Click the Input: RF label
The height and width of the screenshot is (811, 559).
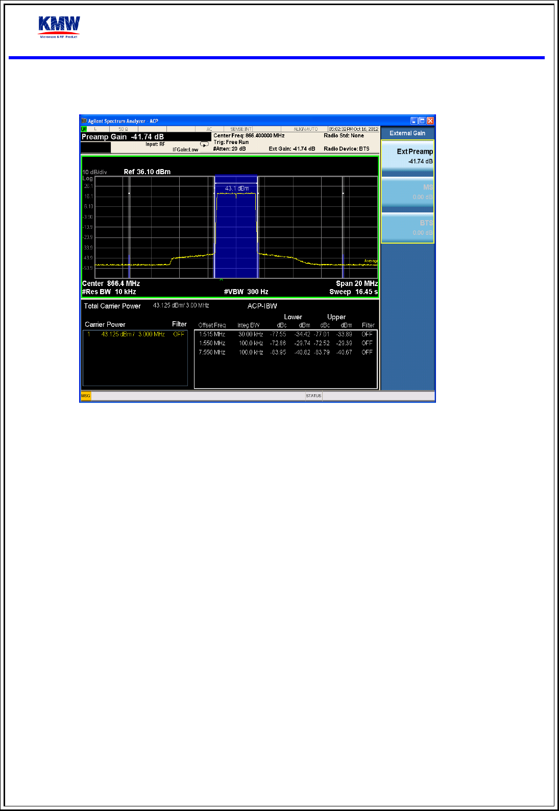(x=155, y=144)
